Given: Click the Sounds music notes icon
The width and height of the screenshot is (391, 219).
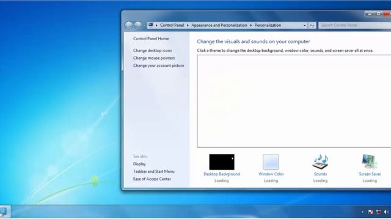Looking at the screenshot, I should tap(320, 162).
